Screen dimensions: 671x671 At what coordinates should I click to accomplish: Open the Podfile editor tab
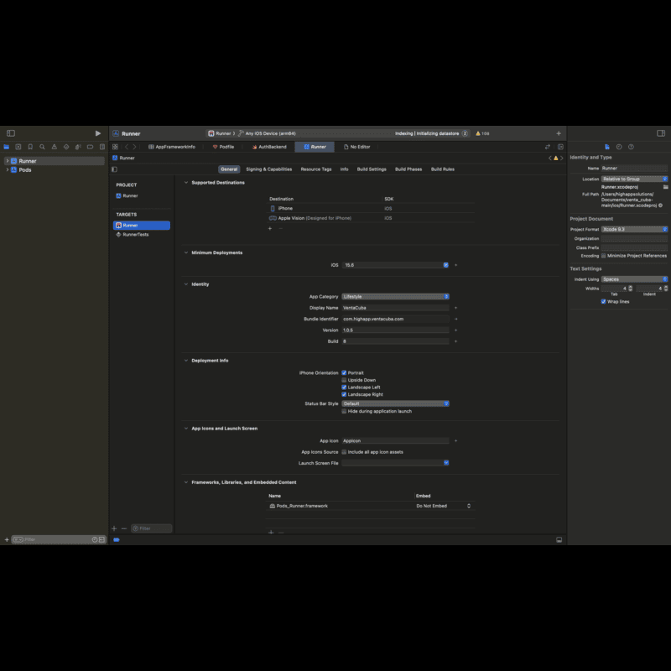coord(226,147)
